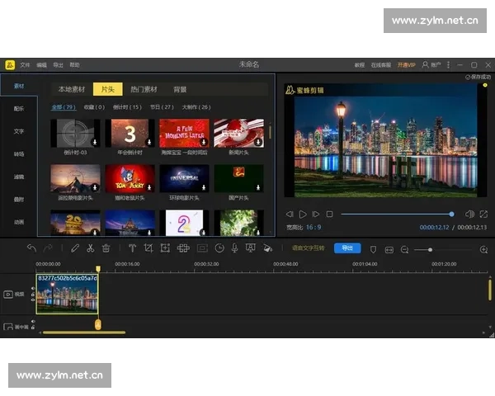
Task: Open the pencil edit tool
Action: click(x=75, y=248)
